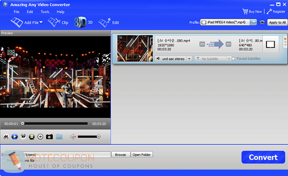Play the preview video
Image resolution: width=288 pixels, height=176 pixels.
click(x=15, y=137)
